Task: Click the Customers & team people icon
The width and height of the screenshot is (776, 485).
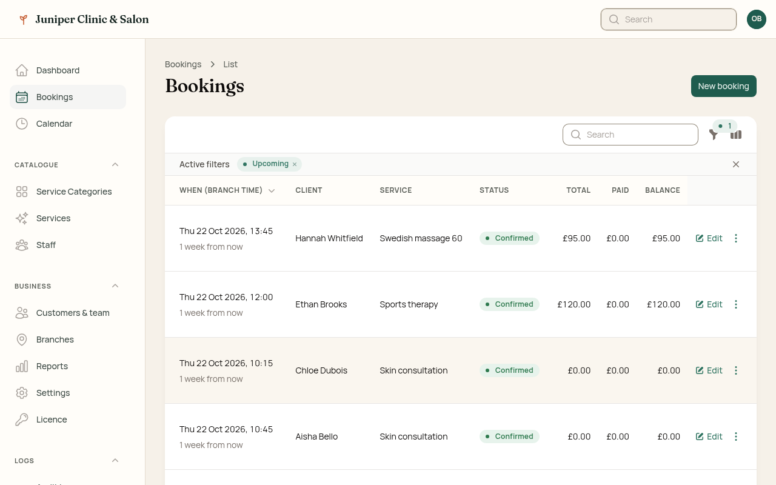Action: pos(22,313)
